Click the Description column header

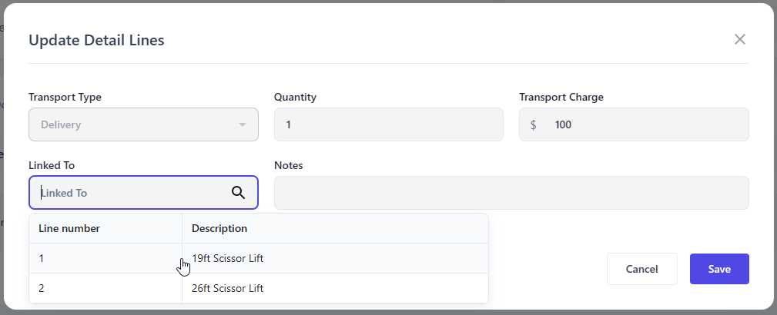(x=219, y=228)
